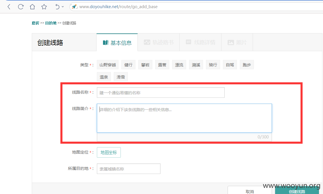Open the 磨房 breadcrumb link
Image resolution: width=323 pixels, height=194 pixels.
[35, 23]
